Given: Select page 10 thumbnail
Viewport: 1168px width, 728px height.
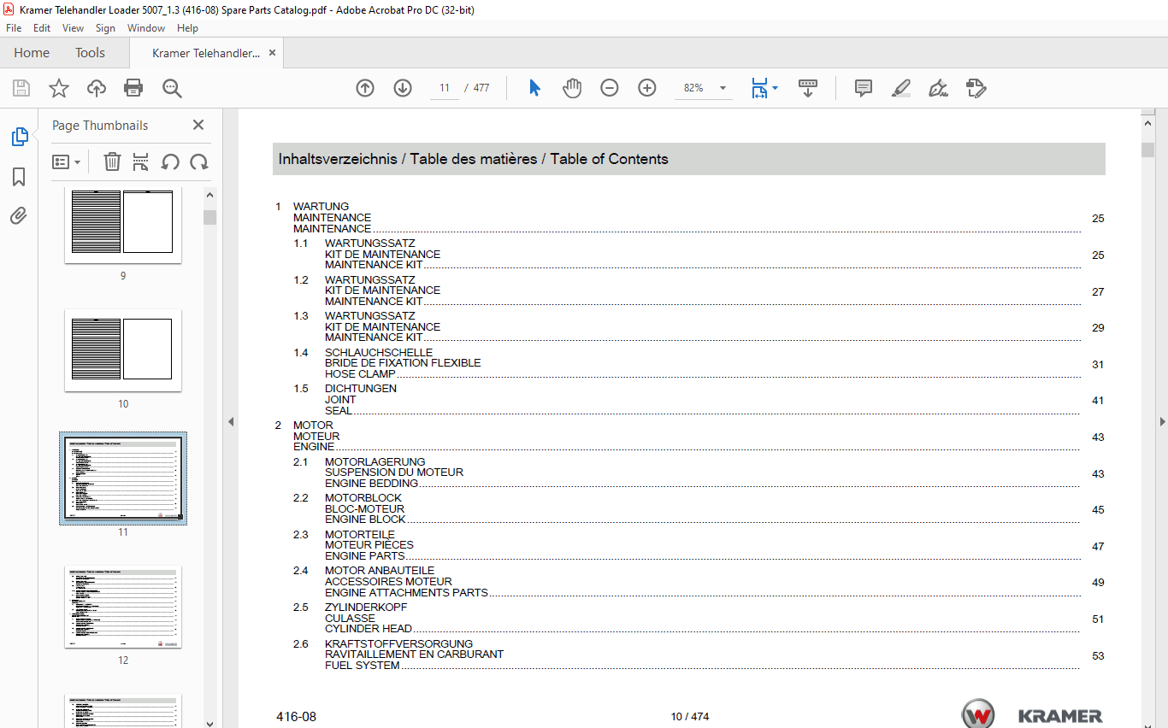Looking at the screenshot, I should coord(123,350).
